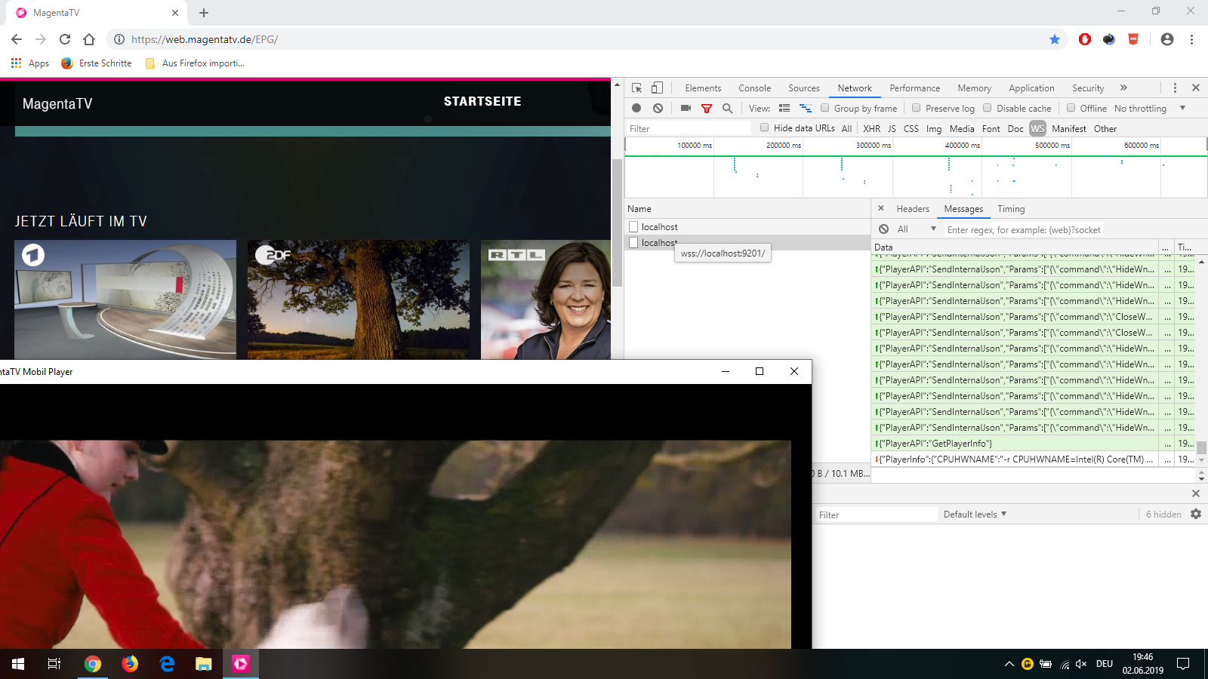Open Application tab
The image size is (1208, 679).
coord(1031,88)
